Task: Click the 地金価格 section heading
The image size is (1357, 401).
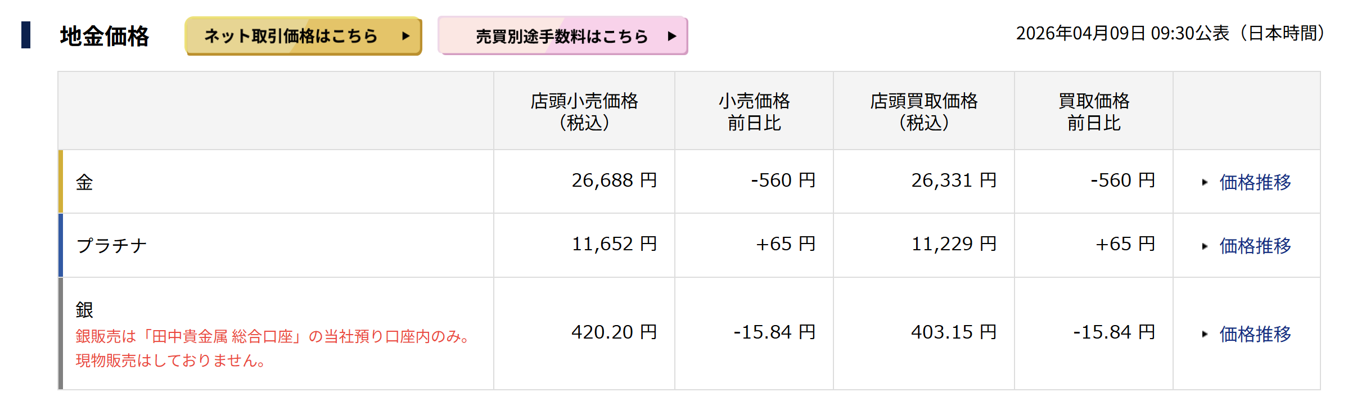Action: click(105, 36)
